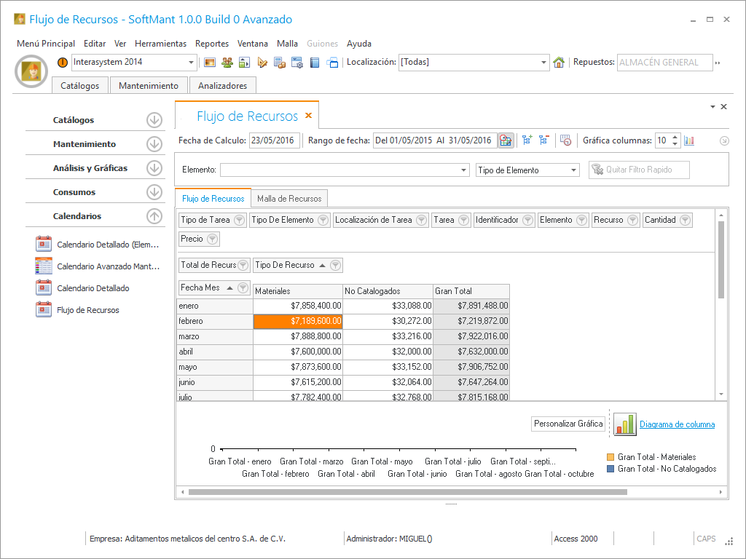
Task: Open Calendario Detallado from the sidebar
Action: point(93,288)
